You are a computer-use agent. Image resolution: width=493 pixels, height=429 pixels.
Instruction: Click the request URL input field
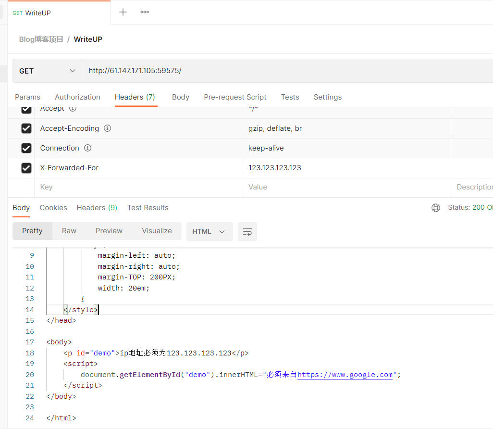coord(287,71)
